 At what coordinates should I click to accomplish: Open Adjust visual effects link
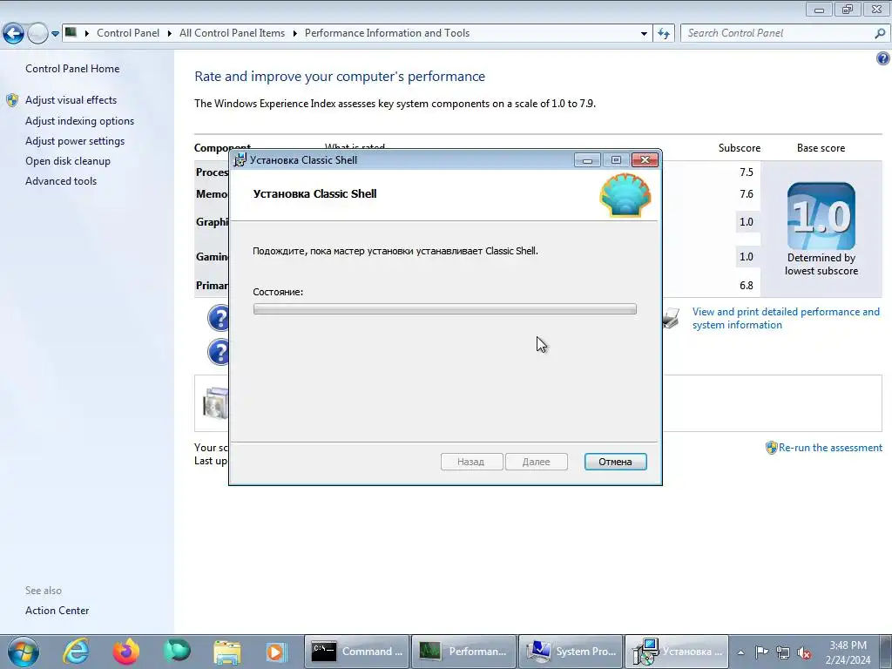pyautogui.click(x=71, y=99)
